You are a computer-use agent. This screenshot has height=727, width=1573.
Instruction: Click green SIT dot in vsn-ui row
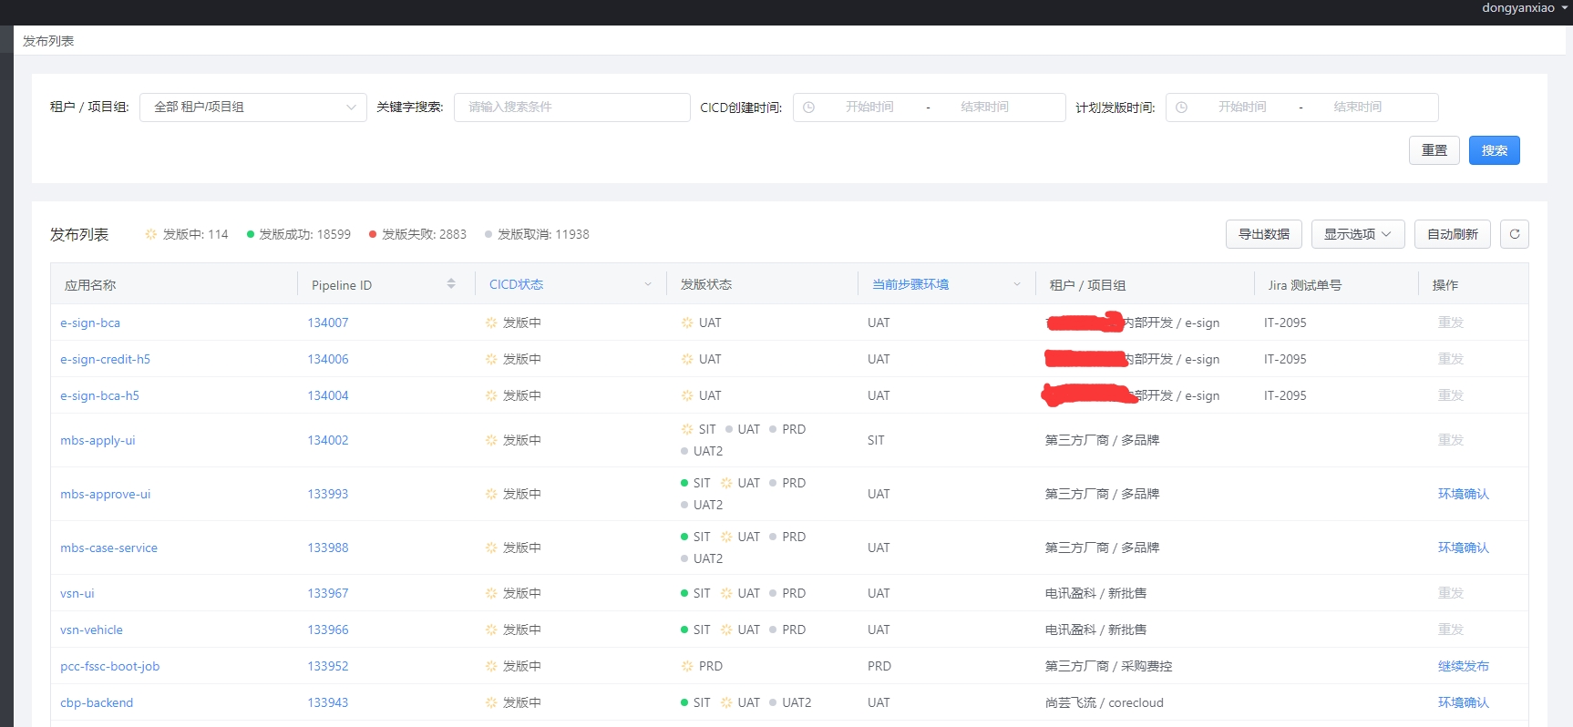[684, 593]
